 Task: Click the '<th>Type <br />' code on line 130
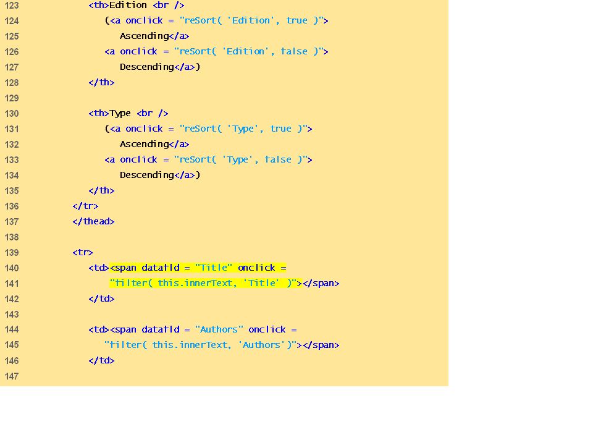click(128, 113)
